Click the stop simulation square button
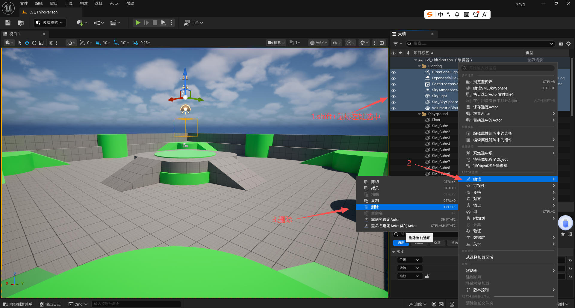Screen dimensions: 575x308 tap(155, 23)
